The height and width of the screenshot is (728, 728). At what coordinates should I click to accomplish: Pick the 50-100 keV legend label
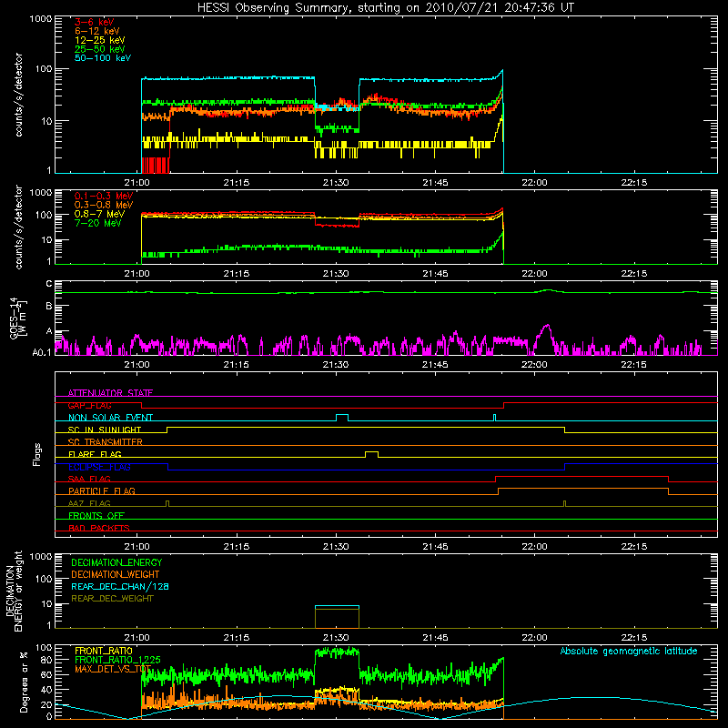(102, 58)
